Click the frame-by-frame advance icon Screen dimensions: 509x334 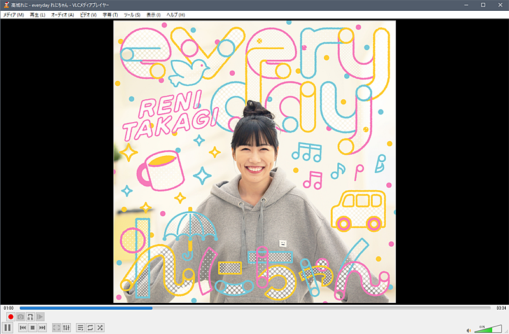coord(39,317)
